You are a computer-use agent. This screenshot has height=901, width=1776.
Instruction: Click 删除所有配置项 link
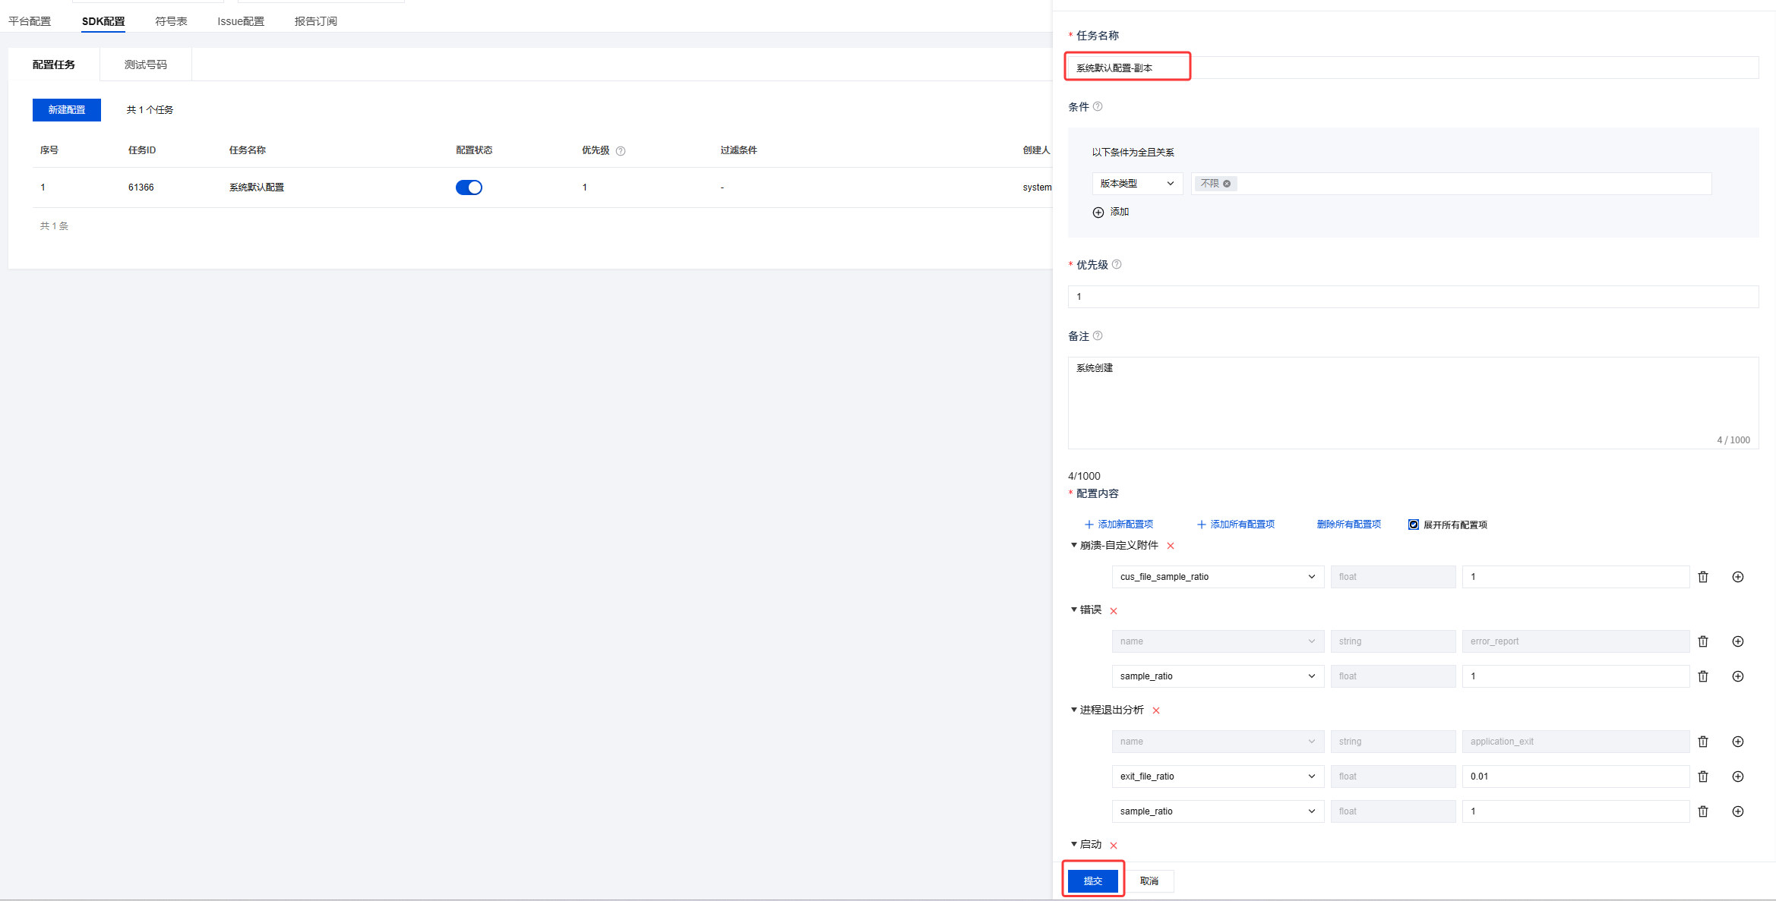[x=1349, y=525]
